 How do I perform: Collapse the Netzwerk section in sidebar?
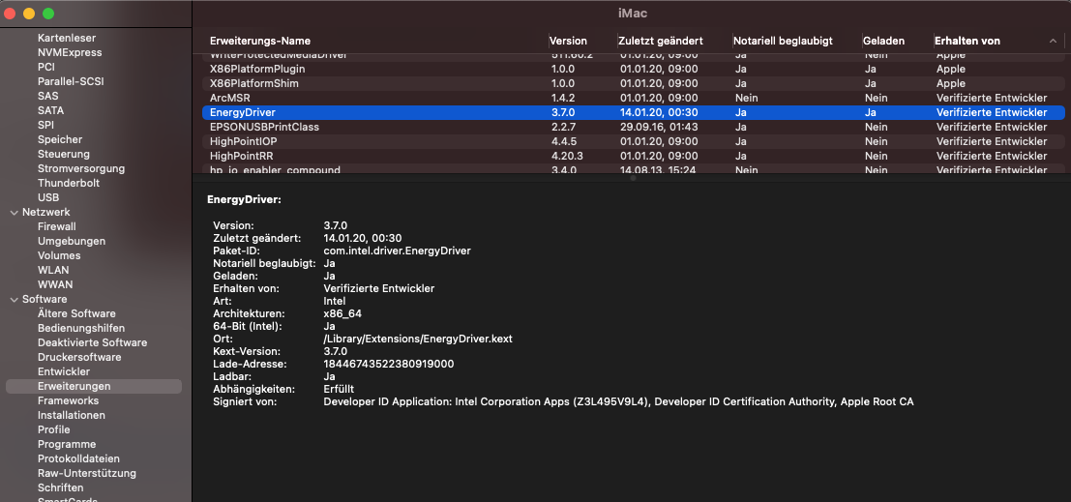tap(14, 212)
